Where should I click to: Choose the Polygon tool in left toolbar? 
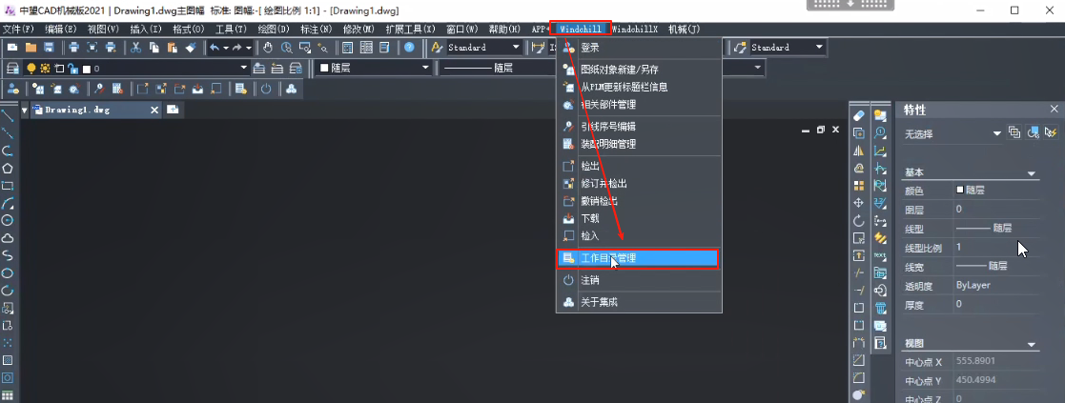click(x=8, y=168)
